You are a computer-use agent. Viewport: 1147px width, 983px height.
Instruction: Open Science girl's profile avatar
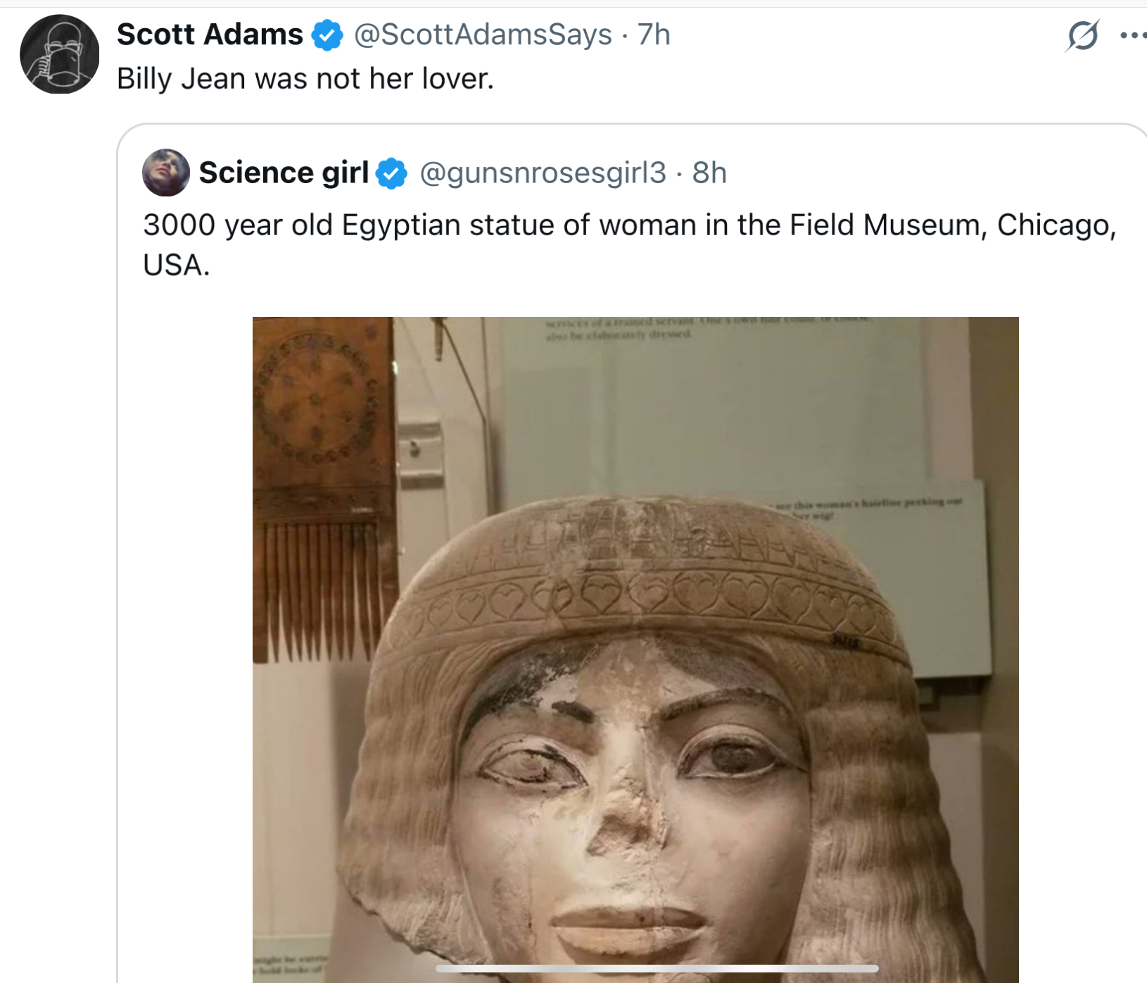tap(166, 173)
